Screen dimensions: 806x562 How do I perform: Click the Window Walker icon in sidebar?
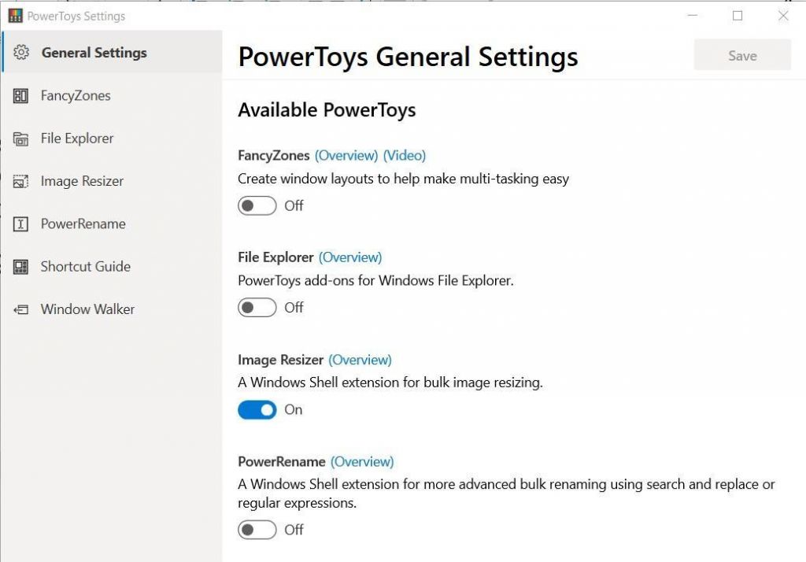(x=22, y=309)
